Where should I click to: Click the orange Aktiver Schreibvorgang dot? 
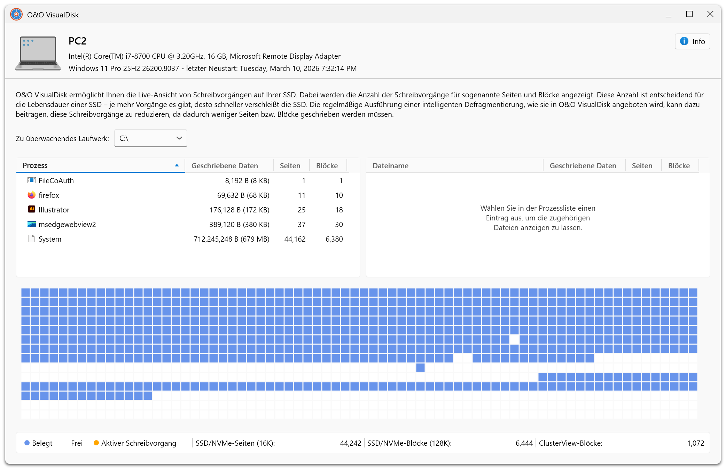96,443
